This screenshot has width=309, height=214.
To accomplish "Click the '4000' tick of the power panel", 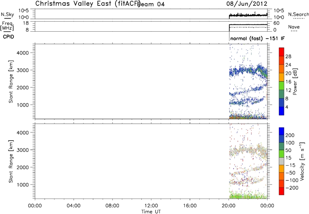I will [23, 53].
